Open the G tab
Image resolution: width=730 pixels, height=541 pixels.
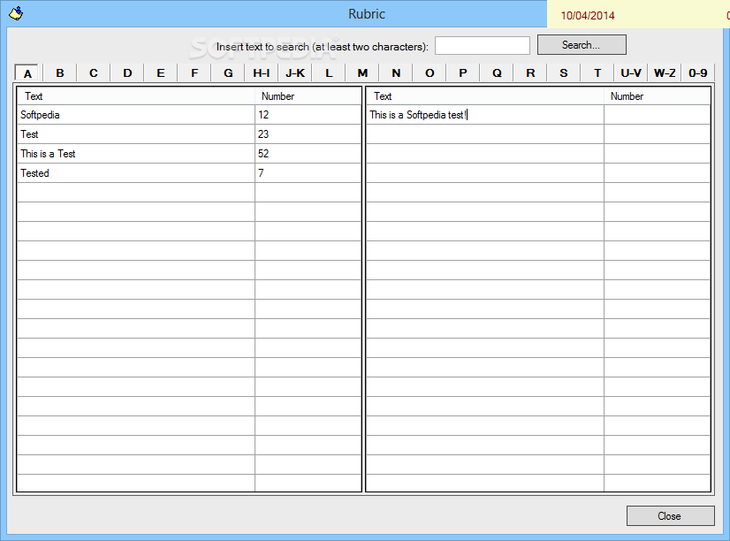[x=228, y=73]
